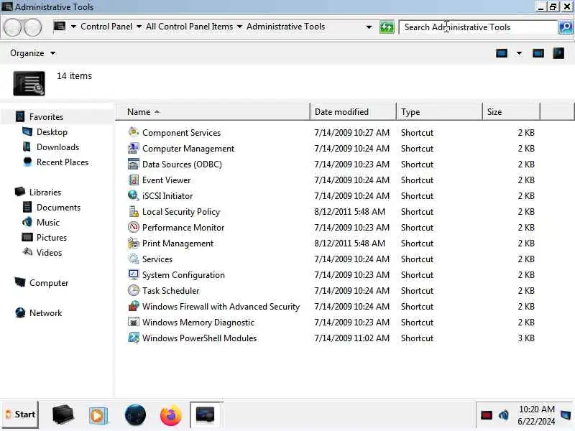Click the Event Viewer icon

[134, 180]
